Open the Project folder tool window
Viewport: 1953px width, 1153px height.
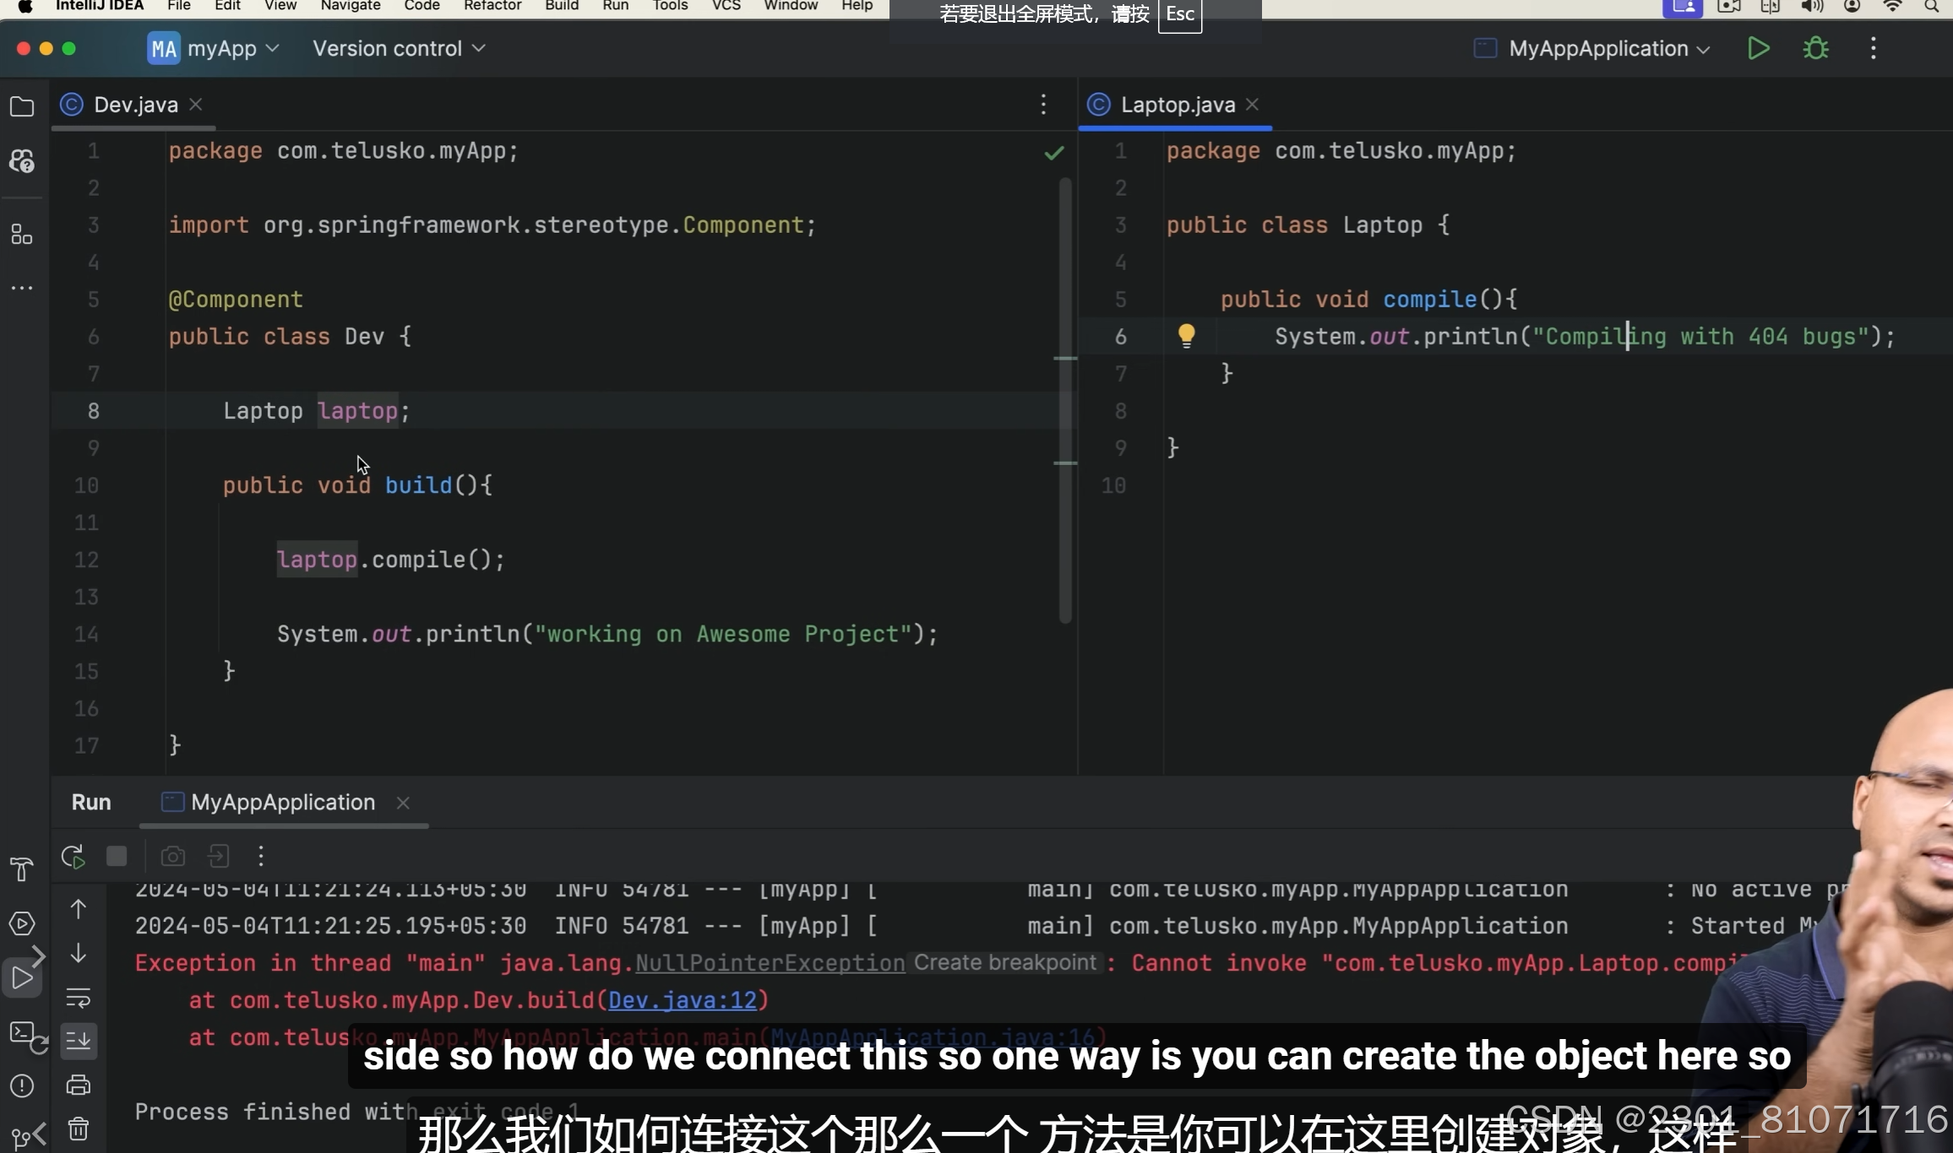tap(22, 107)
